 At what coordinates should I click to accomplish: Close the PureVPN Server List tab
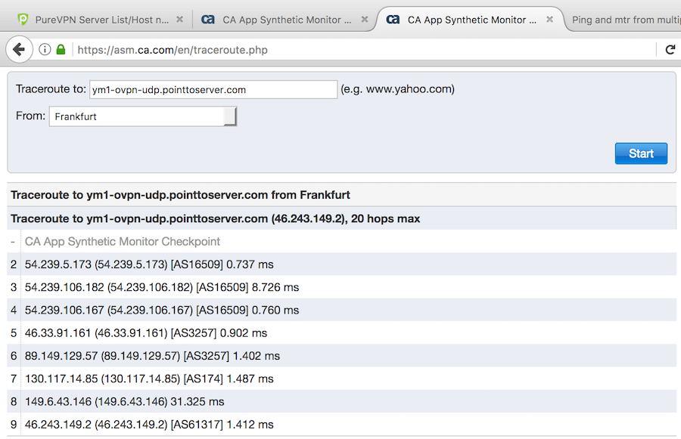[x=179, y=20]
